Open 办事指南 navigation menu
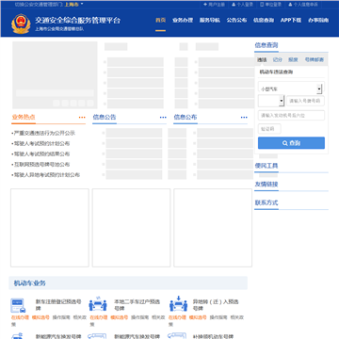This screenshot has height=339, width=339. click(318, 20)
